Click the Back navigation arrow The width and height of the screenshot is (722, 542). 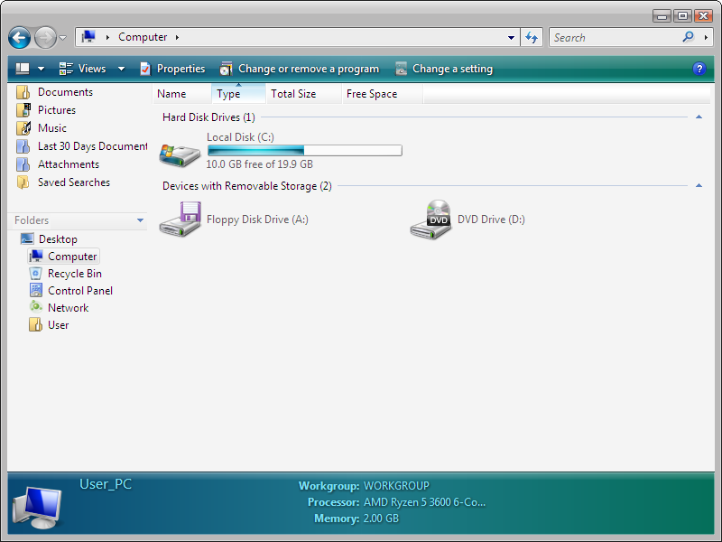click(19, 37)
